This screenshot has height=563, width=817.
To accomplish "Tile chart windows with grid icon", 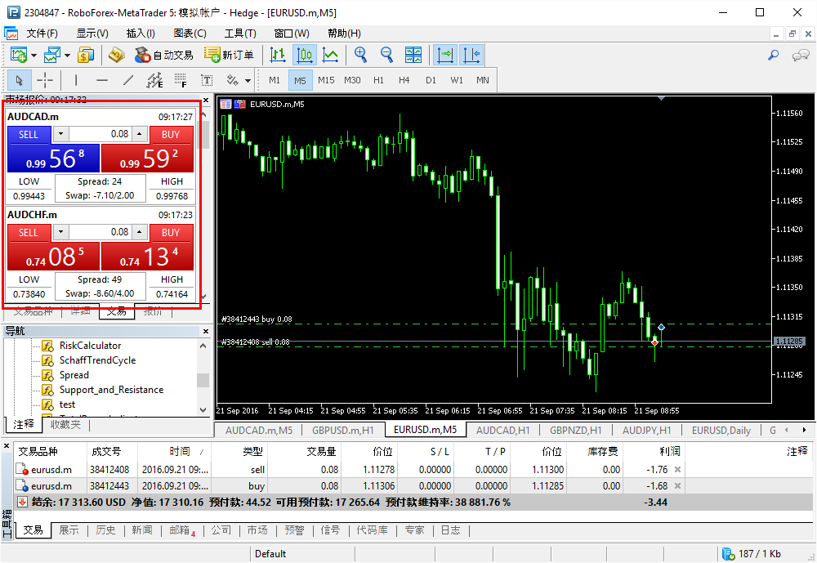I will pyautogui.click(x=413, y=55).
